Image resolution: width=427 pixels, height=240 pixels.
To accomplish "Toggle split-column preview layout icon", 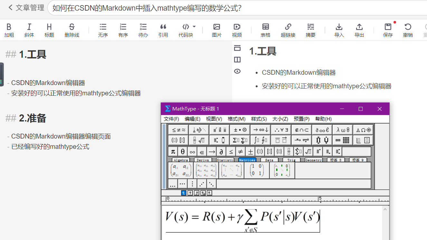I will (x=237, y=60).
